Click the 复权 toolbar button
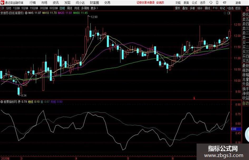 [x=178, y=8]
